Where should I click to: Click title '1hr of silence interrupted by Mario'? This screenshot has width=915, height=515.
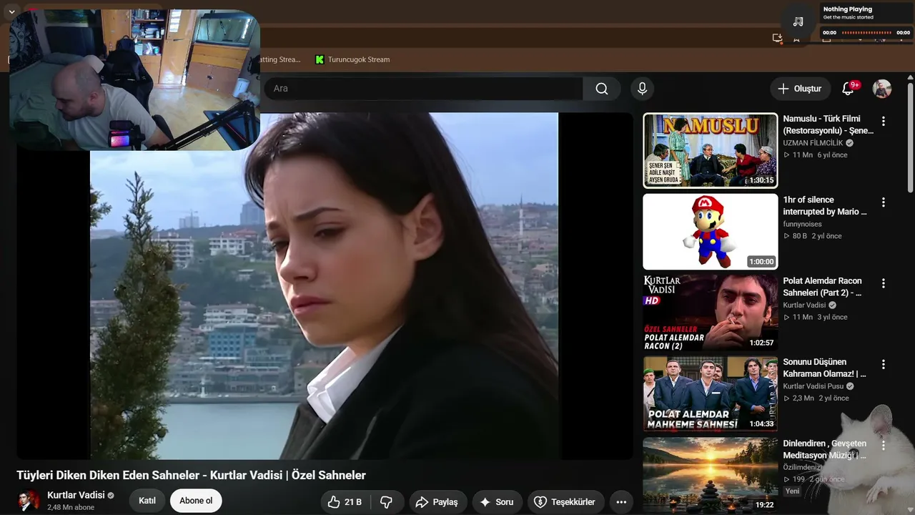point(825,205)
